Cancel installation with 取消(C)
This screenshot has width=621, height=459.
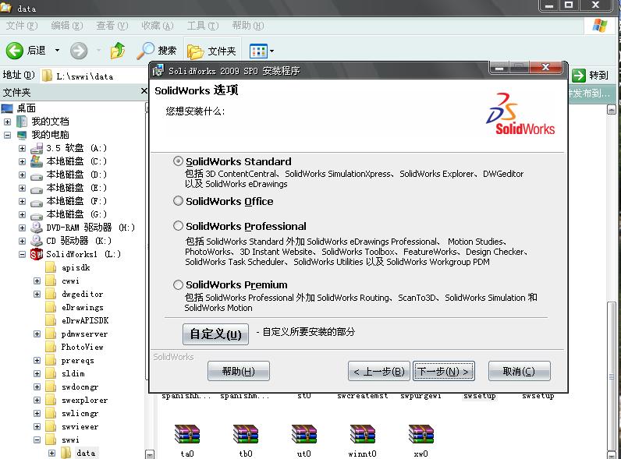pos(520,371)
